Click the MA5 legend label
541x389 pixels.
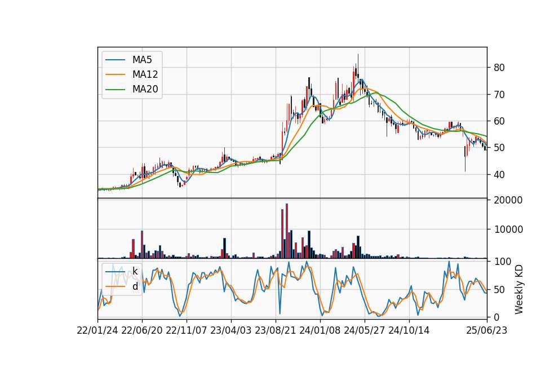[142, 60]
